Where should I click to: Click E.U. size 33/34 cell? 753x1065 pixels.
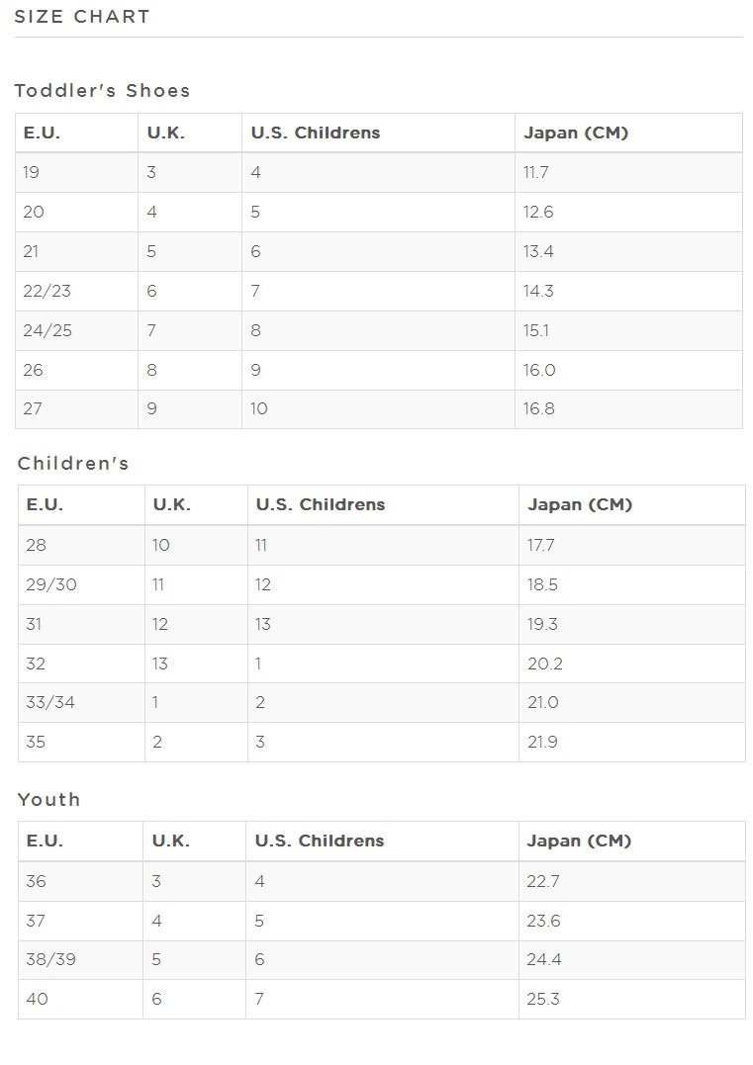[50, 703]
